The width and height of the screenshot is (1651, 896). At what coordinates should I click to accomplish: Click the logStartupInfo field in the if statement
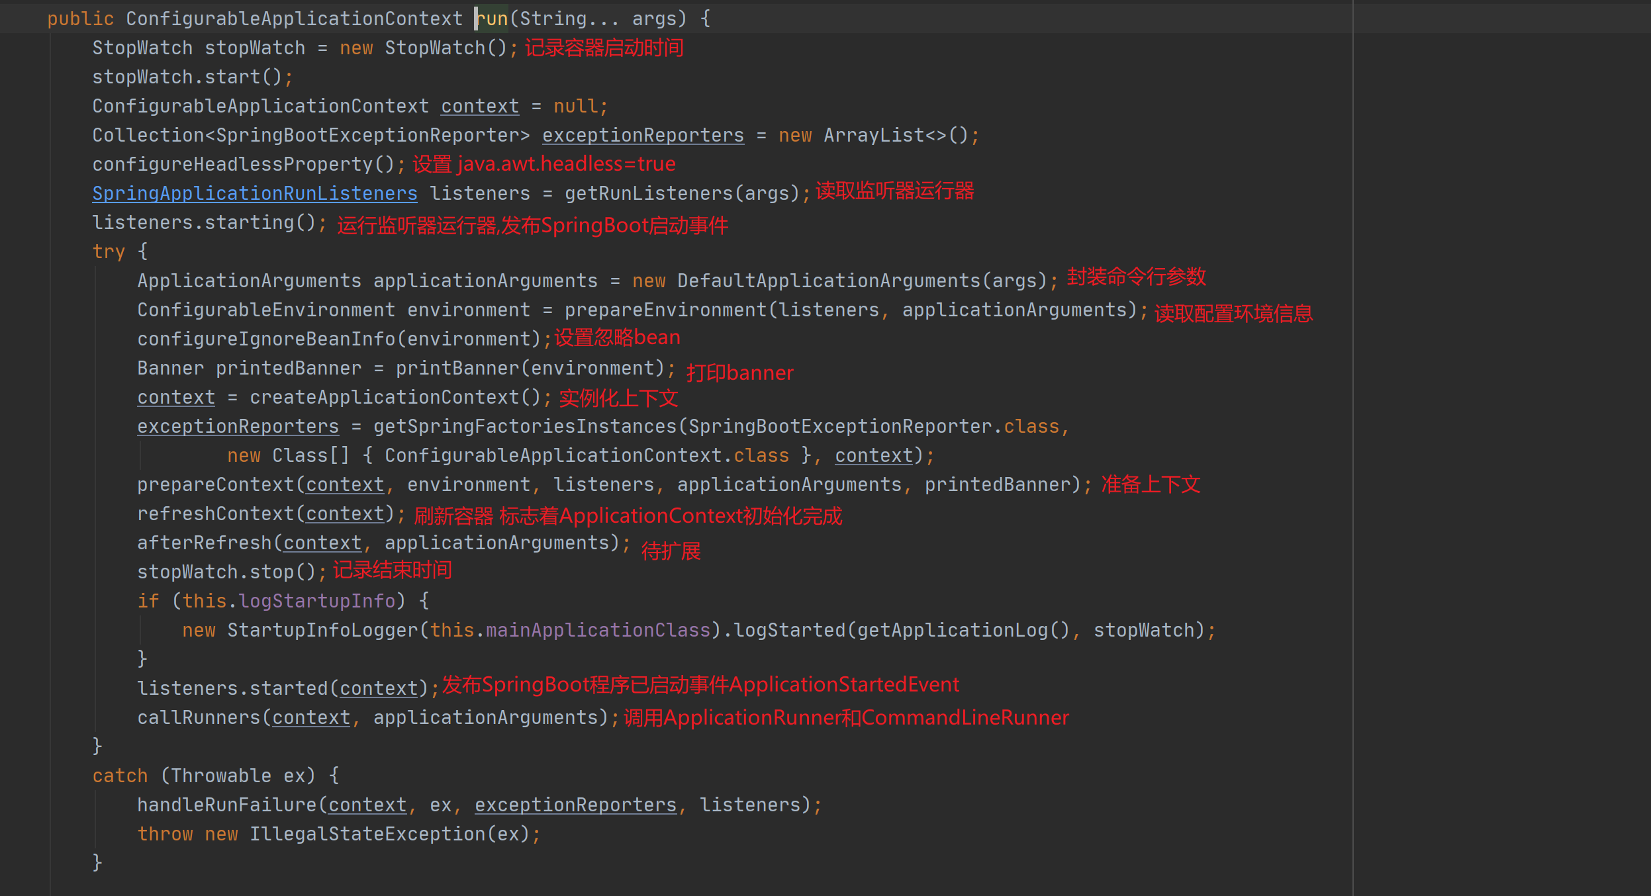click(317, 601)
